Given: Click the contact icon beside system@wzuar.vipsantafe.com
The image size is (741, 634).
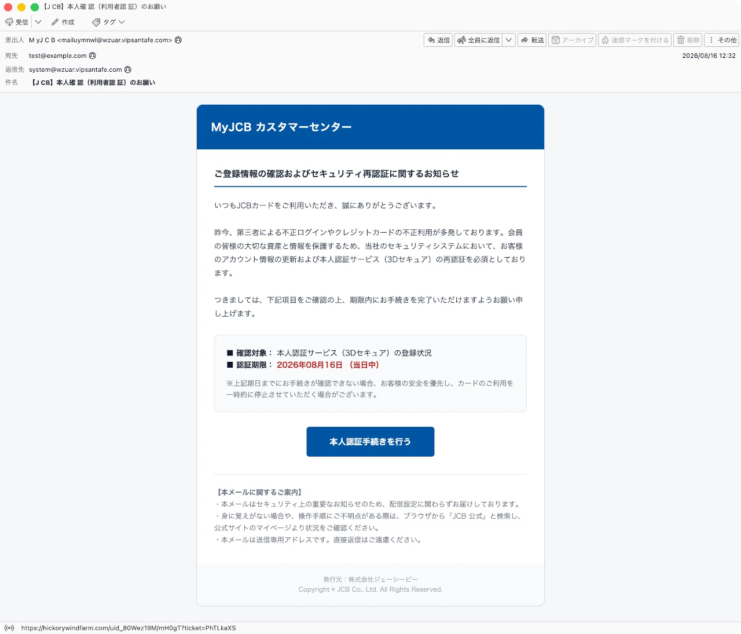Looking at the screenshot, I should tap(128, 69).
